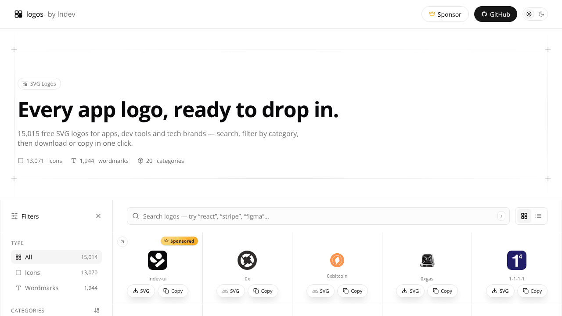Download Indev-ui SVG
562x316 pixels.
(141, 291)
